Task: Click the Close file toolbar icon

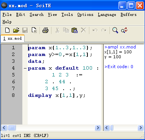Action: point(34,30)
